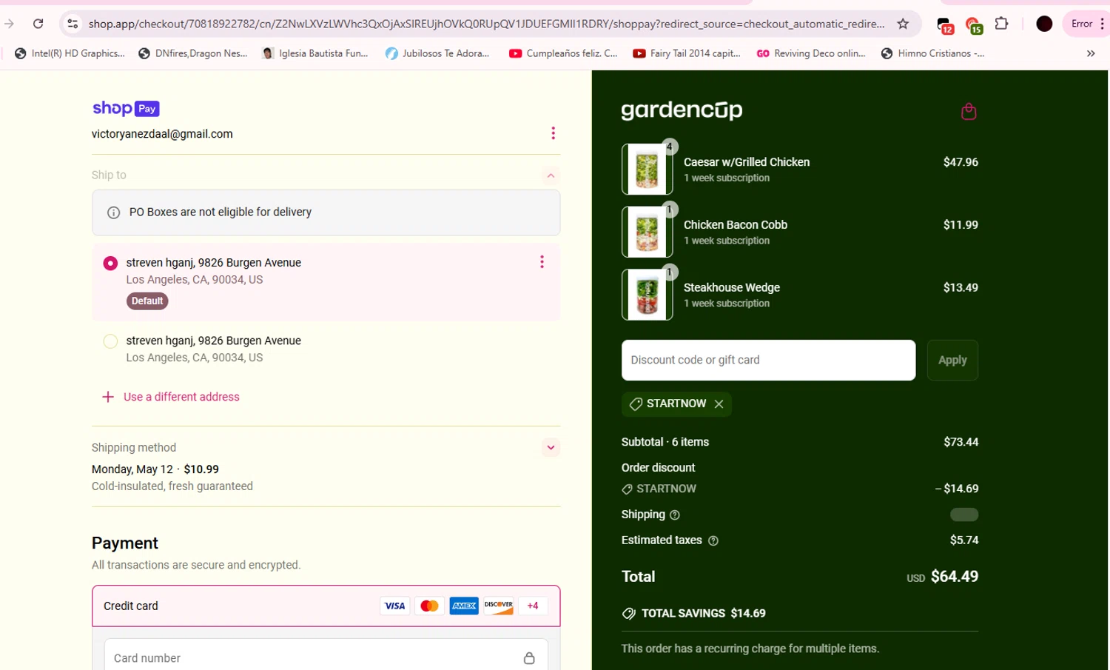Image resolution: width=1110 pixels, height=670 pixels.
Task: Focus the Card number field
Action: 326,657
